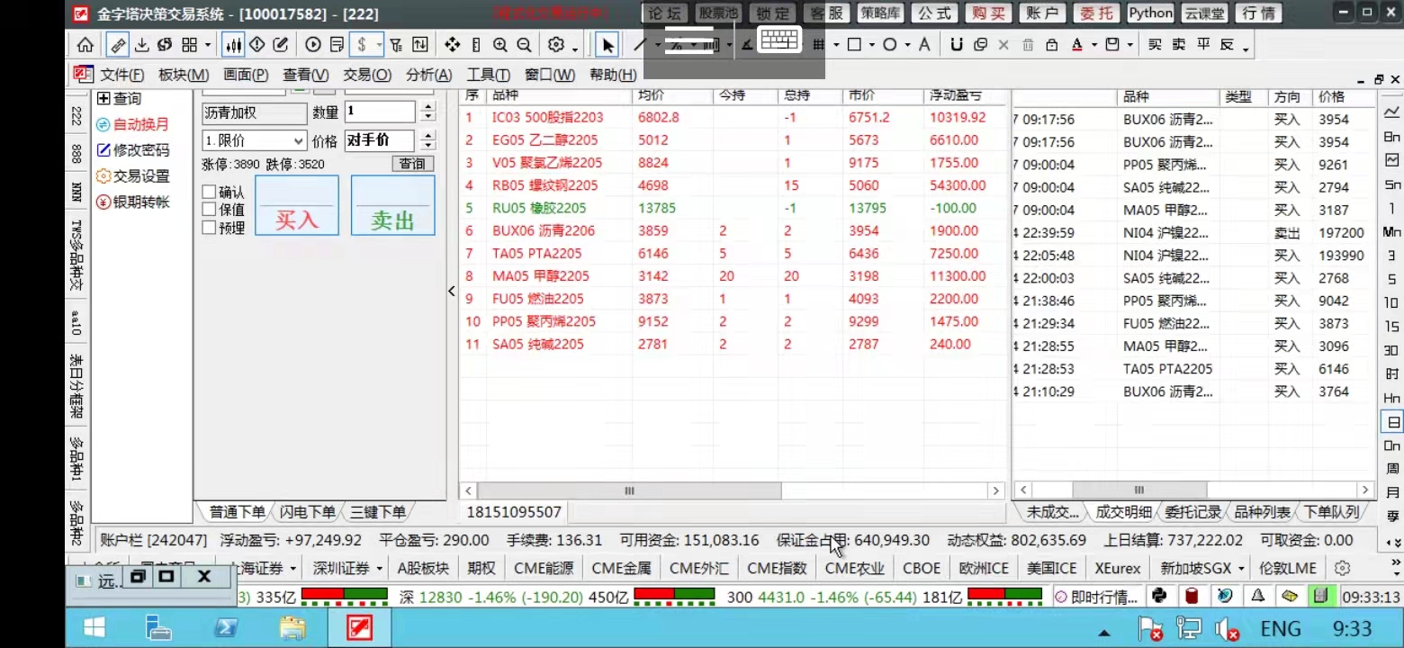
Task: Collapse order panel with left chevron
Action: coord(452,291)
